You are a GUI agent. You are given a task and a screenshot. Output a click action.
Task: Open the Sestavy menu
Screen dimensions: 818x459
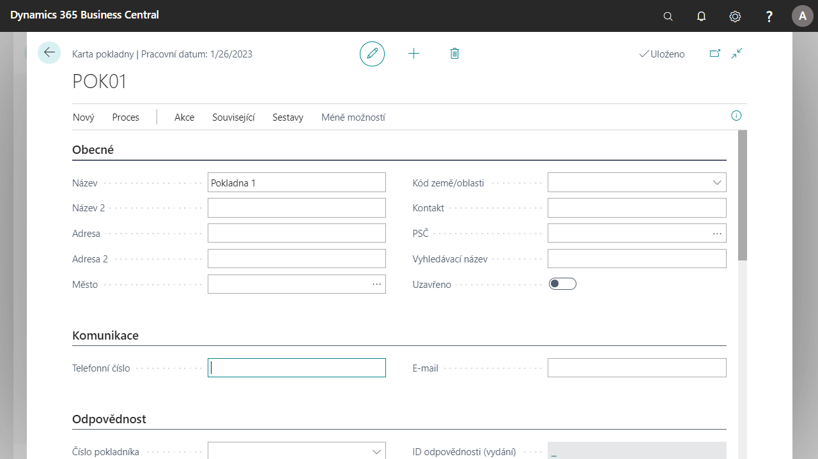pyautogui.click(x=288, y=117)
